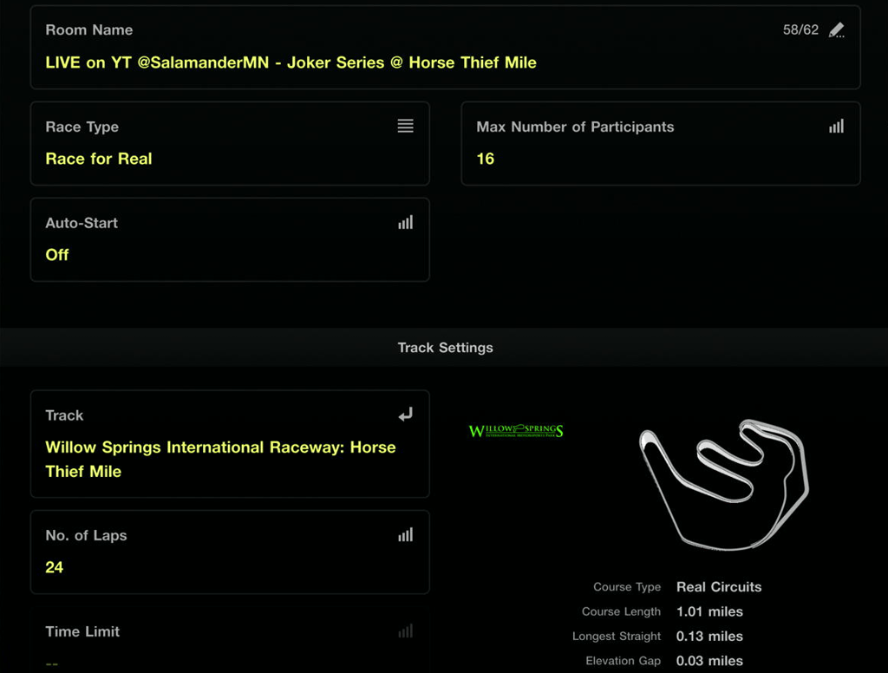The image size is (888, 673).
Task: Click the laps value '24'
Action: coord(55,567)
